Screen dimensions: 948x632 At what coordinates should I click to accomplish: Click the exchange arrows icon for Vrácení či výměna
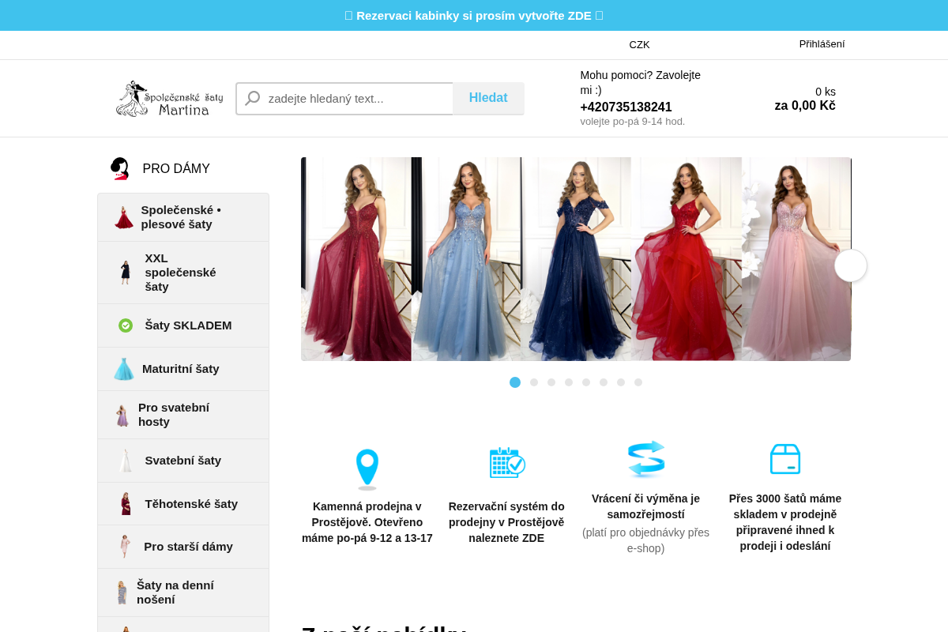pos(646,459)
